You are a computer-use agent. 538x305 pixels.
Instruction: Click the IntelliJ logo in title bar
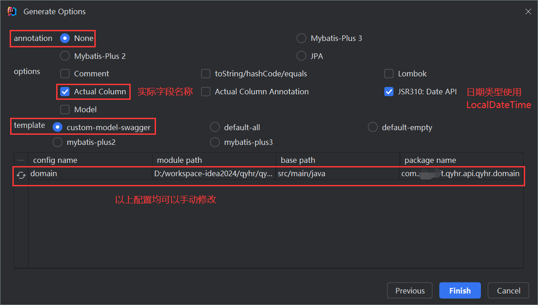pyautogui.click(x=12, y=12)
